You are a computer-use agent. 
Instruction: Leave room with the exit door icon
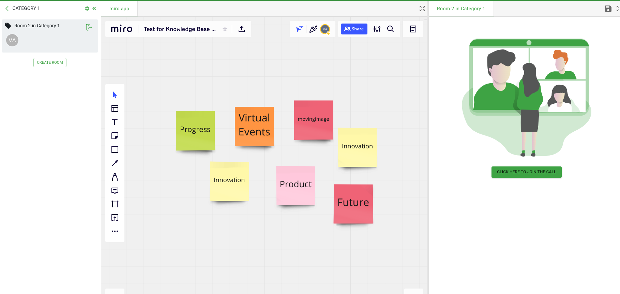tap(89, 28)
